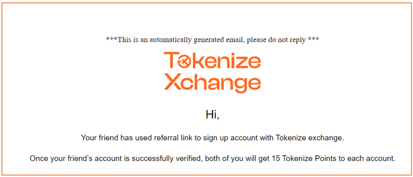
Task: Click the leading asterisks before 'This is'
Action: click(x=112, y=39)
